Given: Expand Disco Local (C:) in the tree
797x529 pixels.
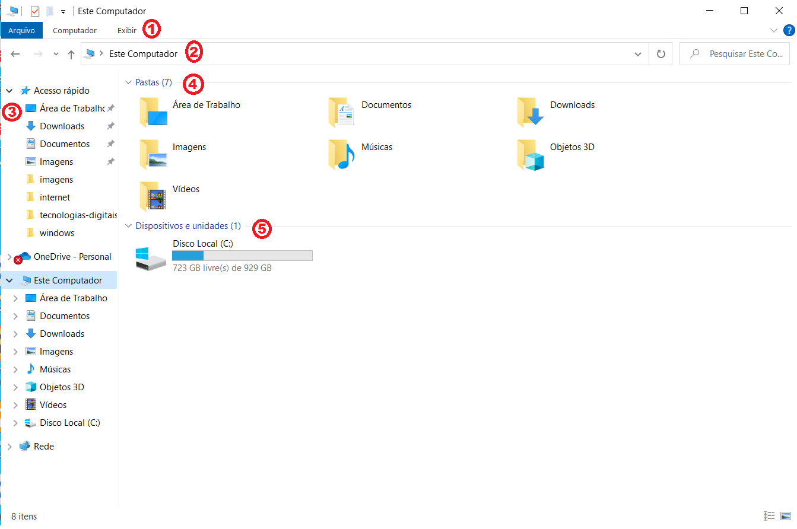Looking at the screenshot, I should pos(16,423).
